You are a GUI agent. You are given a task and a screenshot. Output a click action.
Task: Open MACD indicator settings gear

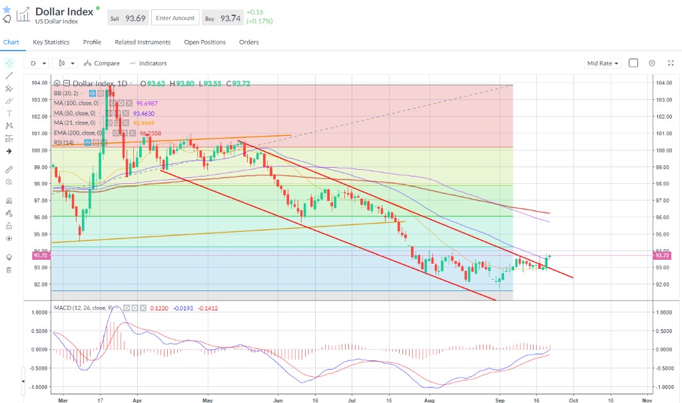[x=135, y=308]
